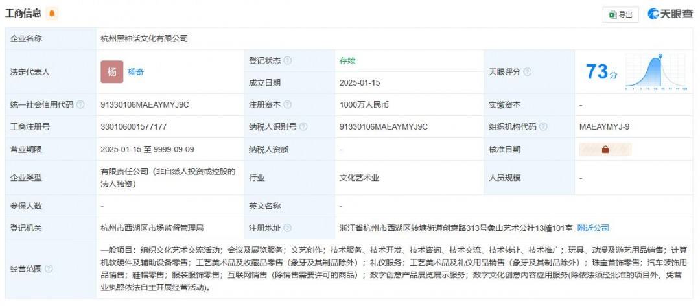Click the 实缴资本 label cell

coord(529,105)
